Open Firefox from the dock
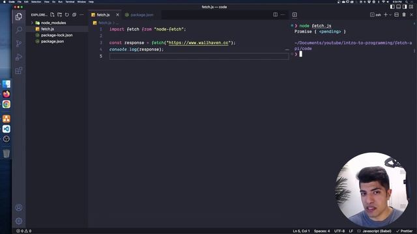417x234 pixels. (7, 94)
